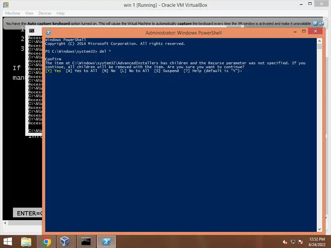Launch Google Chrome from the taskbar
The image size is (331, 248).
46,242
